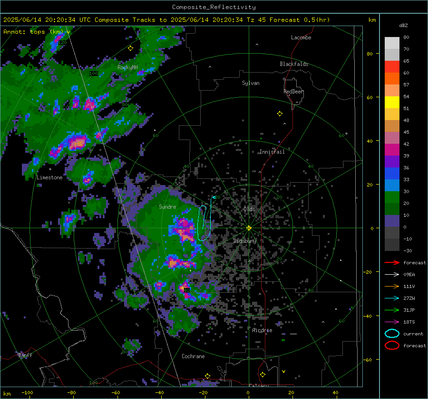The width and height of the screenshot is (428, 399).
Task: Pick the yellow swatch between 54 and 51 dBZ
Action: (x=392, y=102)
